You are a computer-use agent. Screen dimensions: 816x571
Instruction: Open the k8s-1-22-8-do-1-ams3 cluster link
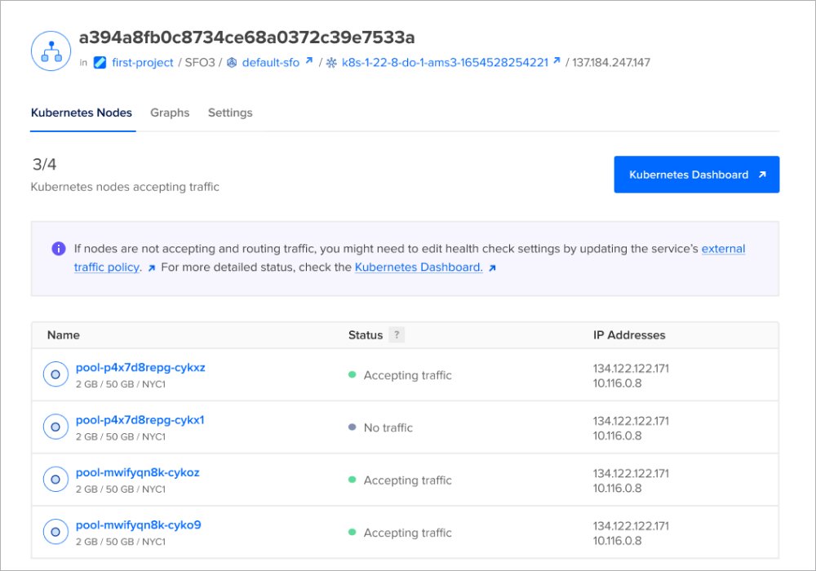coord(445,63)
